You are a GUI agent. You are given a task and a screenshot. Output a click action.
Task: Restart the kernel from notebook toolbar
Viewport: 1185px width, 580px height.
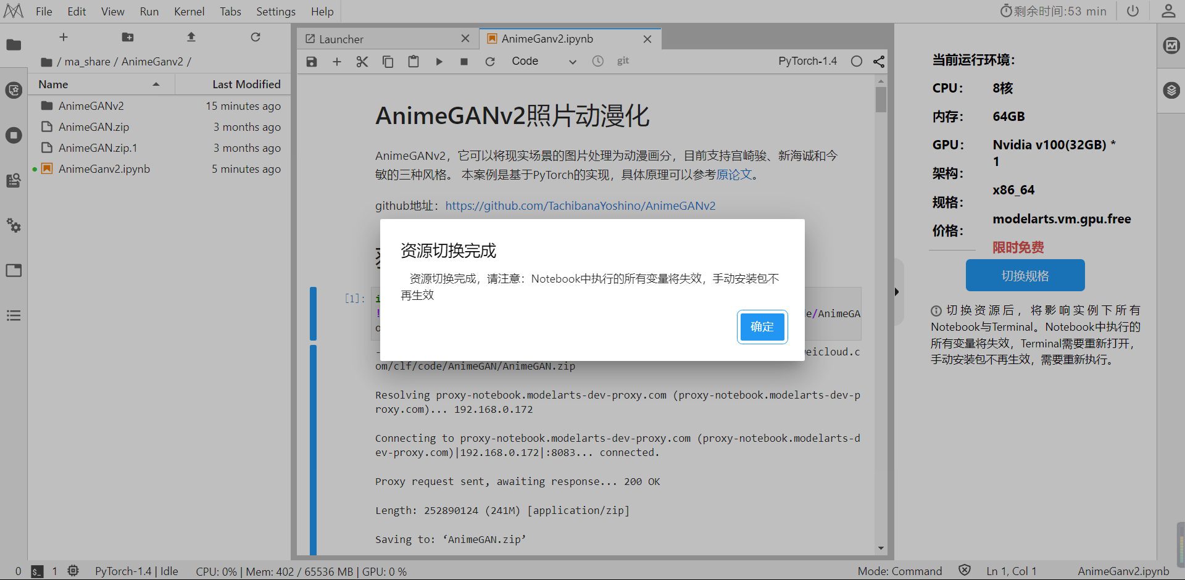490,61
